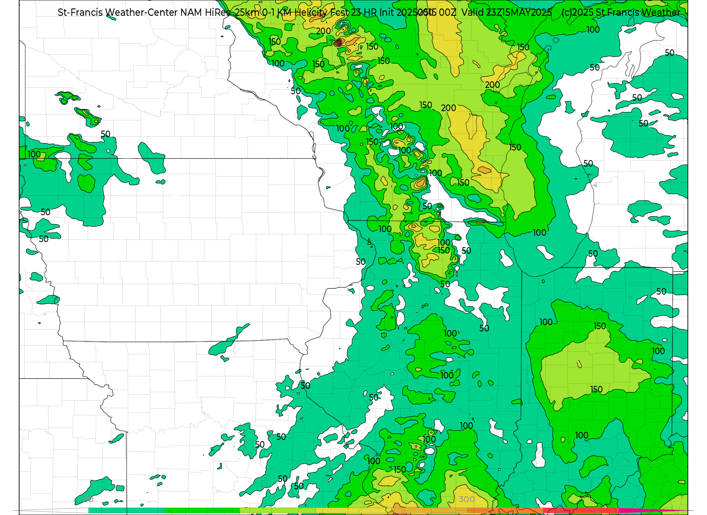The height and width of the screenshot is (515, 707).
Task: Click the teal segment of the color bar
Action: click(126, 511)
